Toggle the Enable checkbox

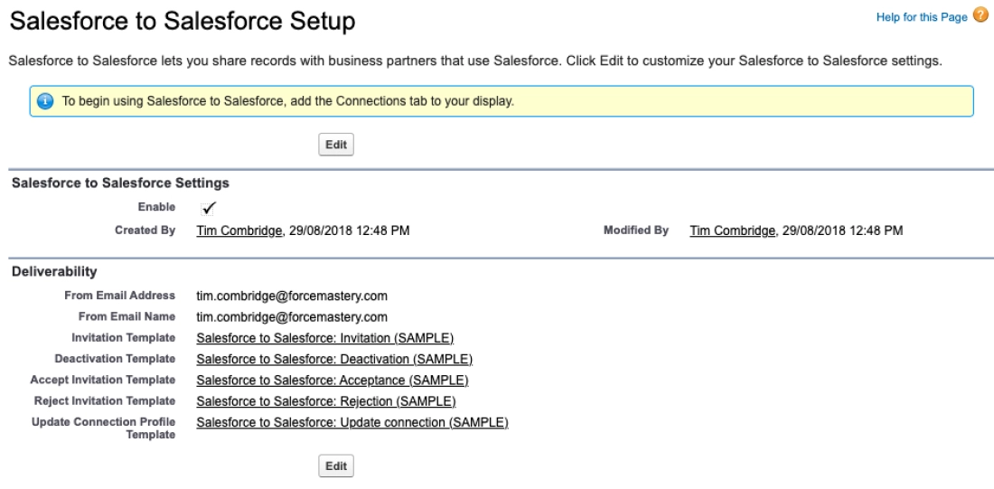[x=209, y=208]
